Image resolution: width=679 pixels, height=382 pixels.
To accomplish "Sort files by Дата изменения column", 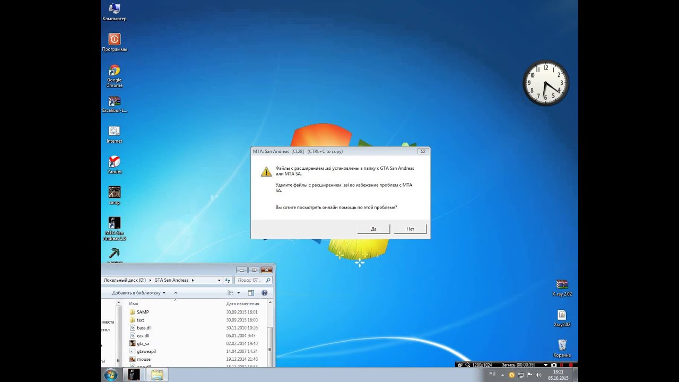I will (243, 303).
